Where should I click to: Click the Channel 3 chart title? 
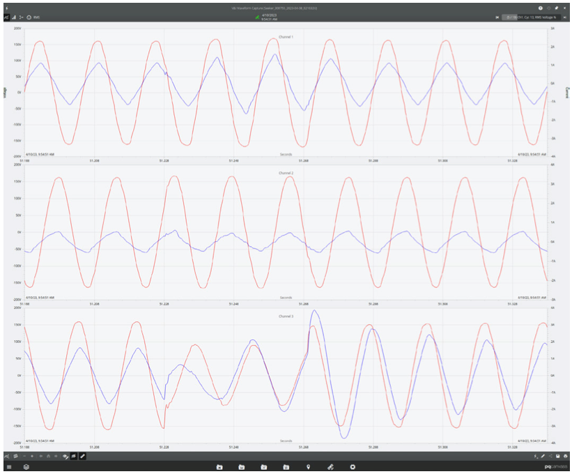(x=286, y=316)
